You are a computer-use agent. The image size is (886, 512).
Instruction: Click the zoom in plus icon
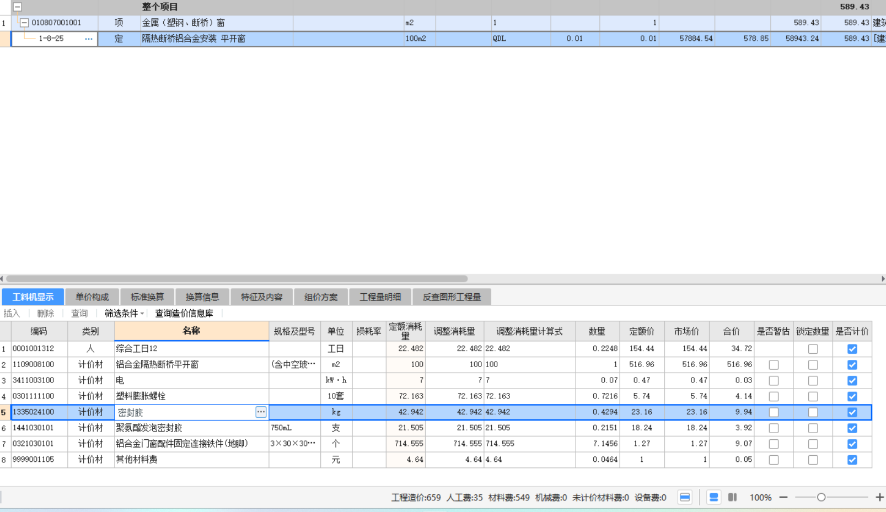[879, 497]
